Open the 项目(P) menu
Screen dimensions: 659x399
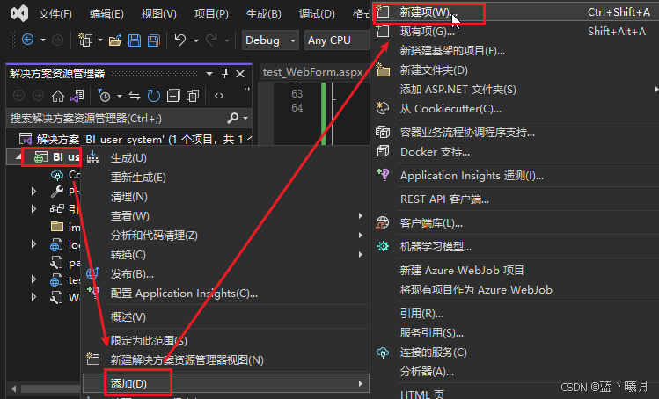(x=211, y=14)
